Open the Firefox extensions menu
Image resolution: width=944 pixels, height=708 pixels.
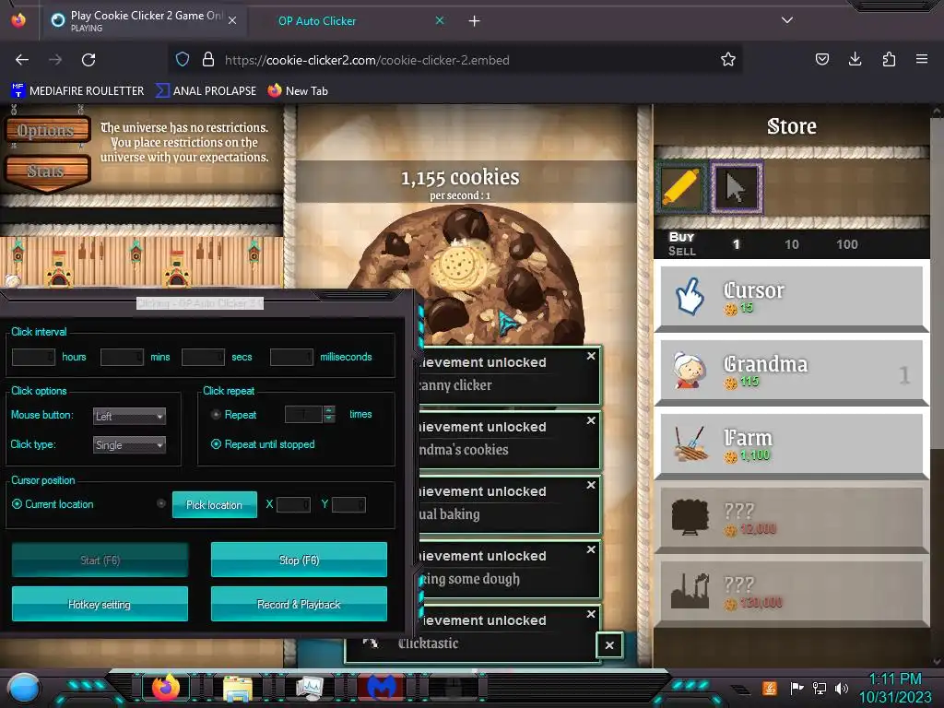(x=889, y=59)
